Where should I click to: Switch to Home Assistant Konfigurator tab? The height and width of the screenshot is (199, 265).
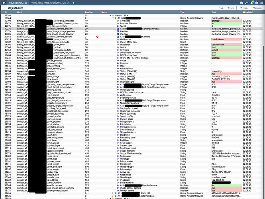point(48,3)
